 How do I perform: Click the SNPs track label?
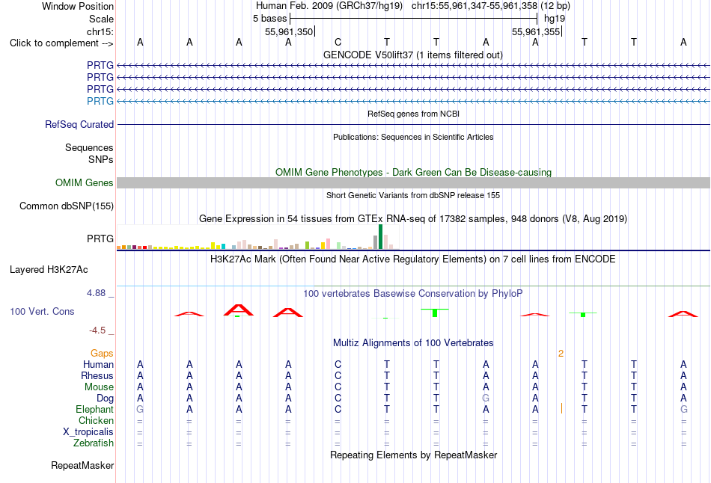[x=101, y=159]
